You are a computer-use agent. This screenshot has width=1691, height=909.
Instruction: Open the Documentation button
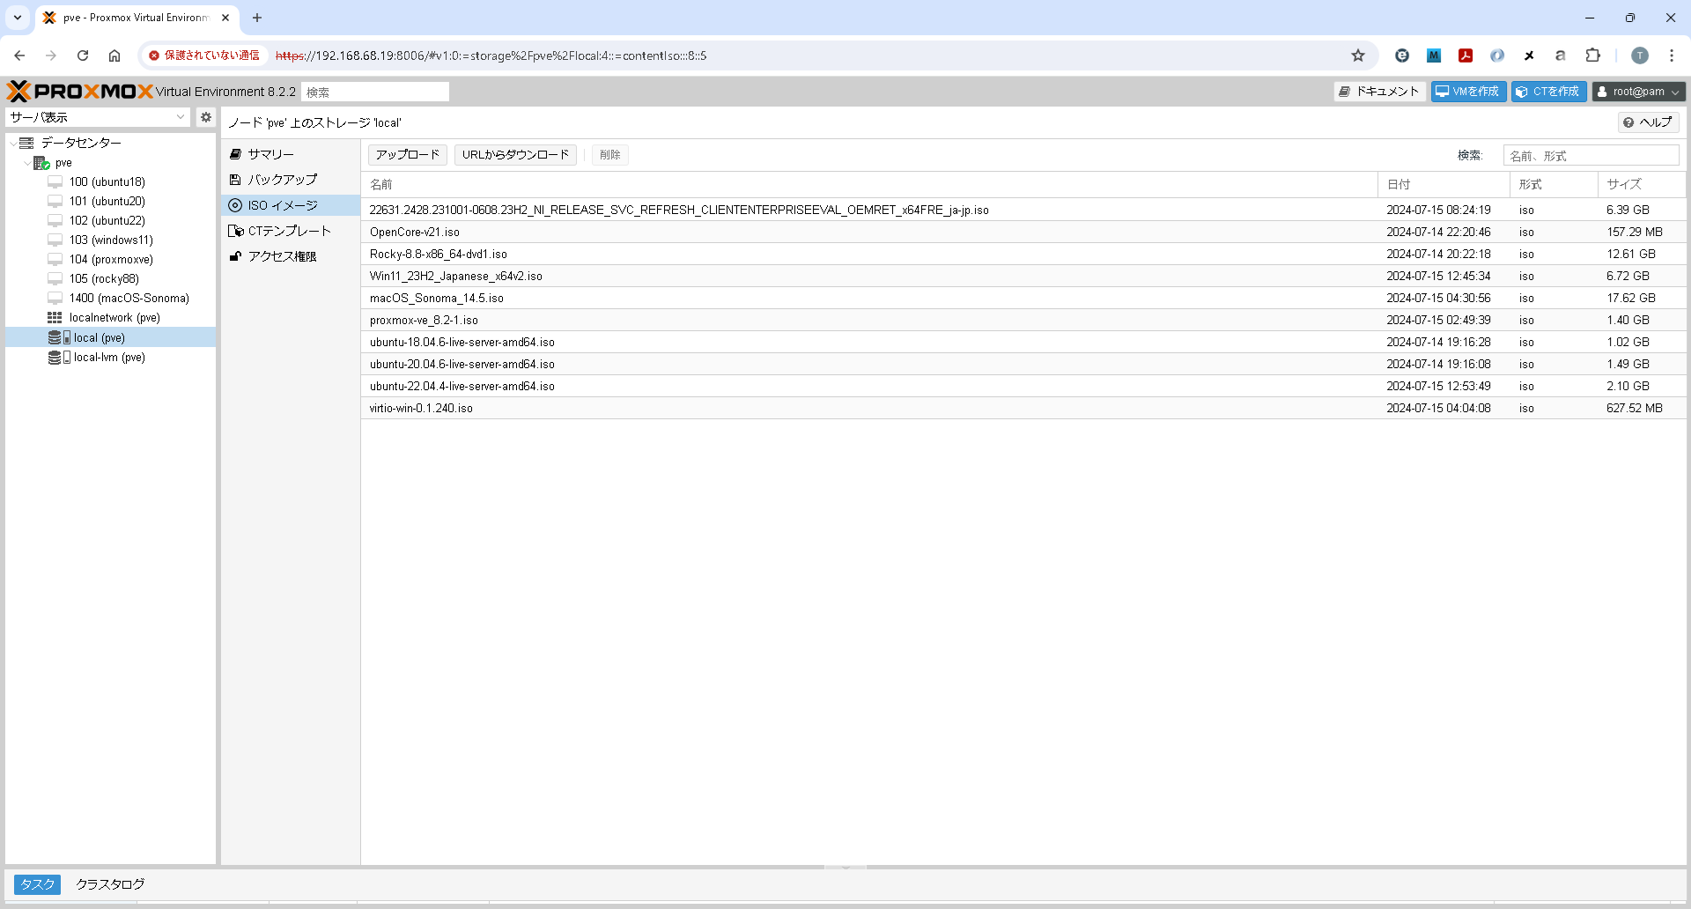click(x=1379, y=92)
